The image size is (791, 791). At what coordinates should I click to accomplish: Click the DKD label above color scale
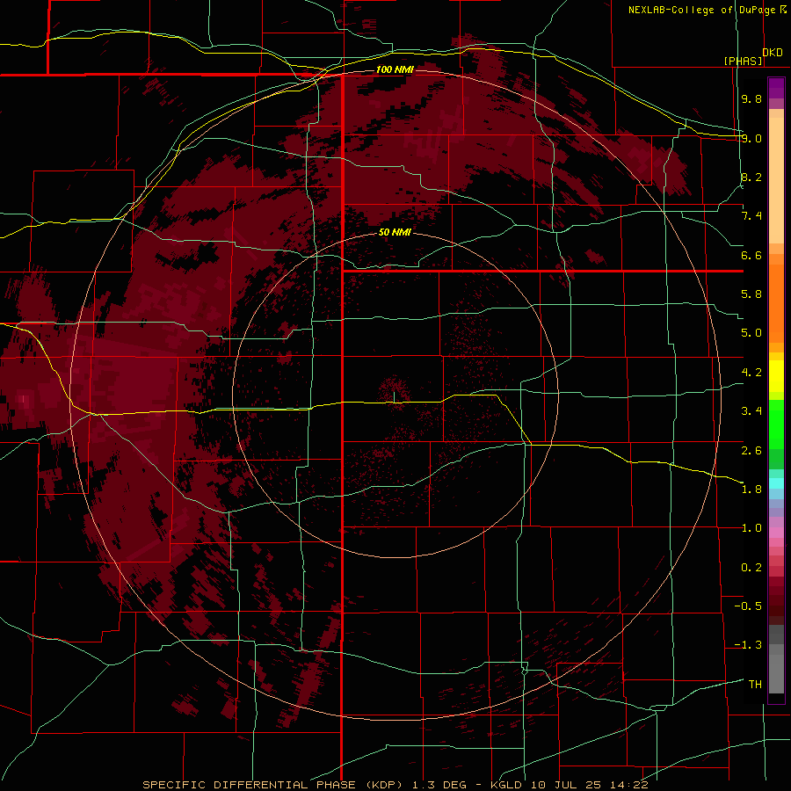(x=773, y=53)
